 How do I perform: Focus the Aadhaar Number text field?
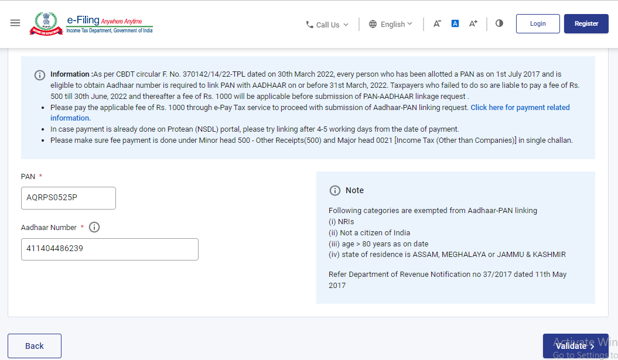110,249
